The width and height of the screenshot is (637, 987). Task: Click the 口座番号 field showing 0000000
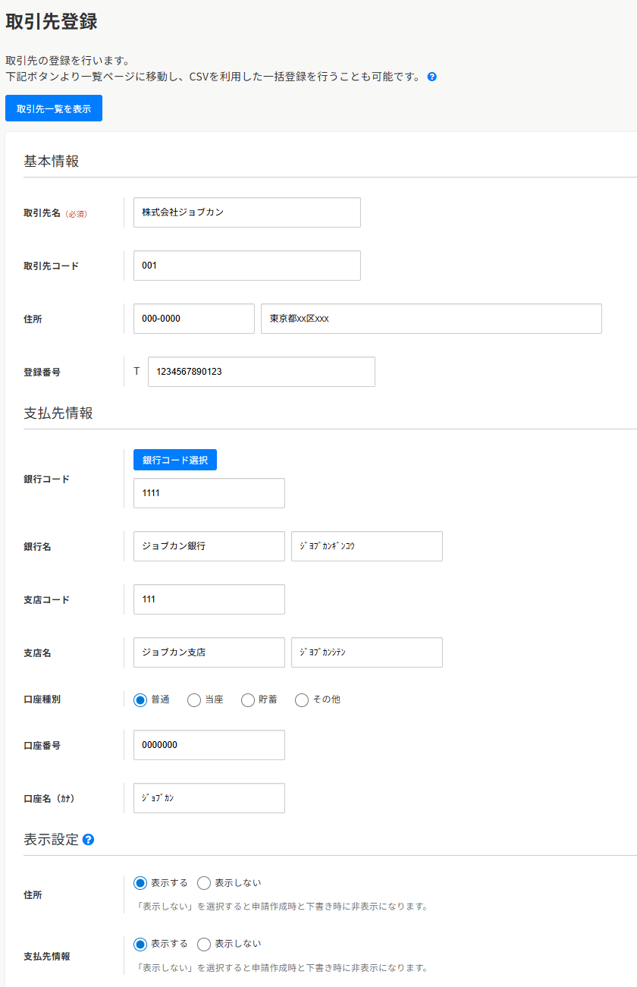(x=209, y=744)
